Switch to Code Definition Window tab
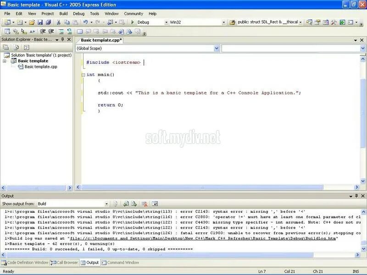367x275 pixels. [x=25, y=263]
